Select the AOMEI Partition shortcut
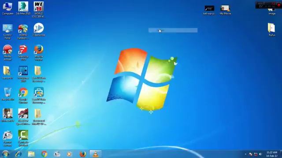282x158 pixels. (23, 31)
